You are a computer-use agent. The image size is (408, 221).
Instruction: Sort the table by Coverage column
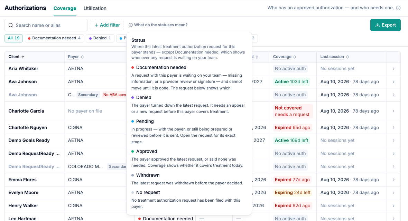[x=285, y=57]
